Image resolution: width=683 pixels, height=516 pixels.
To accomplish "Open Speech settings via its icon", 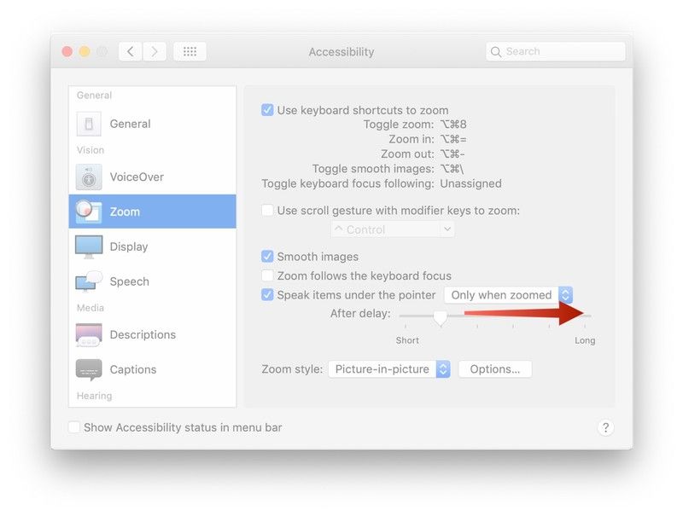I will coord(89,281).
